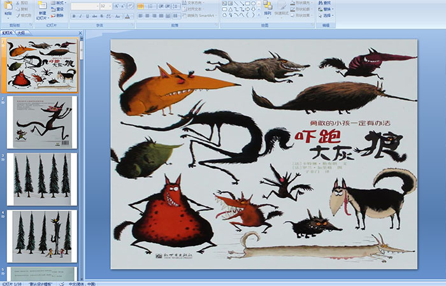
Task: Open the Columns dropdown
Action: [x=176, y=16]
